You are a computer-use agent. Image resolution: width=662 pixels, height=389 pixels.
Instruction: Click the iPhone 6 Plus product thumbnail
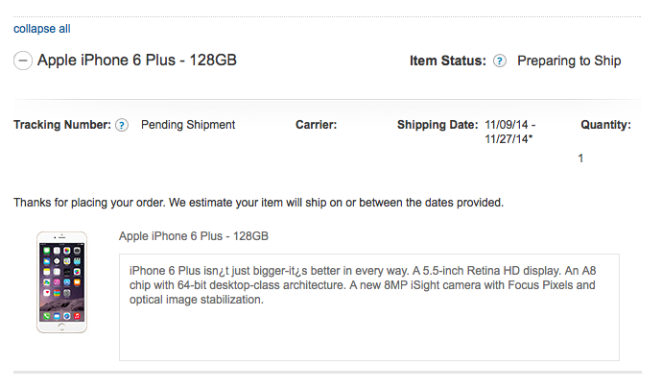pyautogui.click(x=61, y=281)
